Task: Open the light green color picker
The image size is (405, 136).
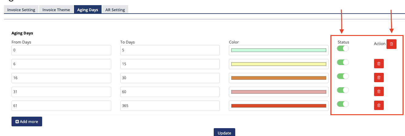Action: tap(278, 50)
